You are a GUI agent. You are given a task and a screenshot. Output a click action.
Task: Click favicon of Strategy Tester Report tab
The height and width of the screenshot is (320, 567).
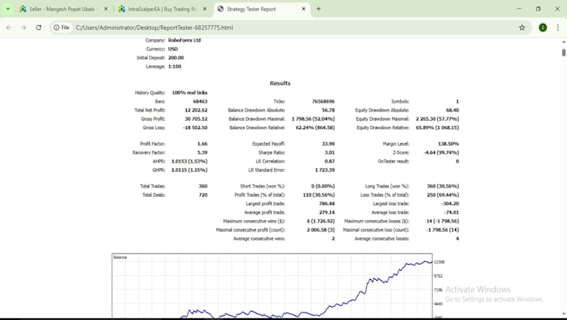click(x=221, y=9)
